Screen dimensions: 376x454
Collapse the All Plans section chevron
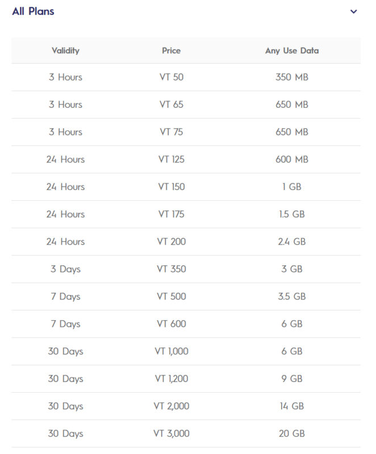(x=354, y=12)
